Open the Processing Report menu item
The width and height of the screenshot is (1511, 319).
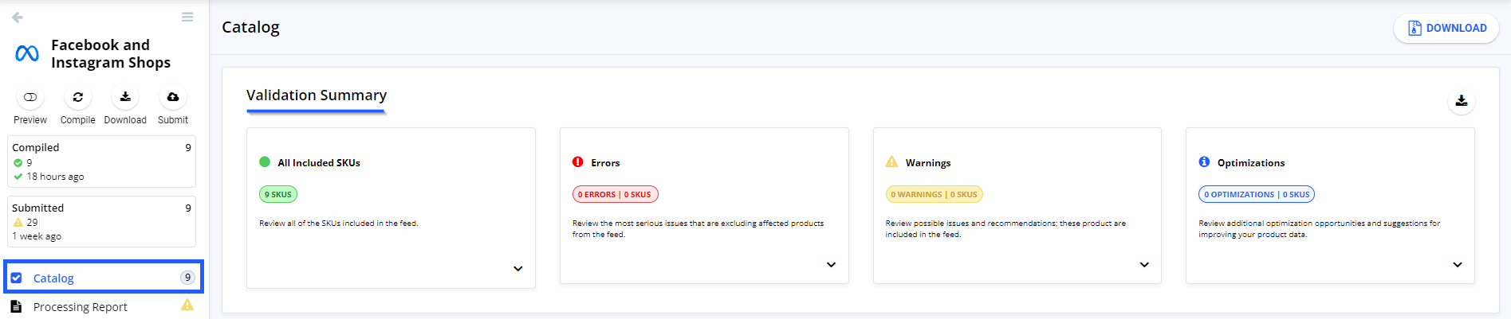tap(104, 307)
